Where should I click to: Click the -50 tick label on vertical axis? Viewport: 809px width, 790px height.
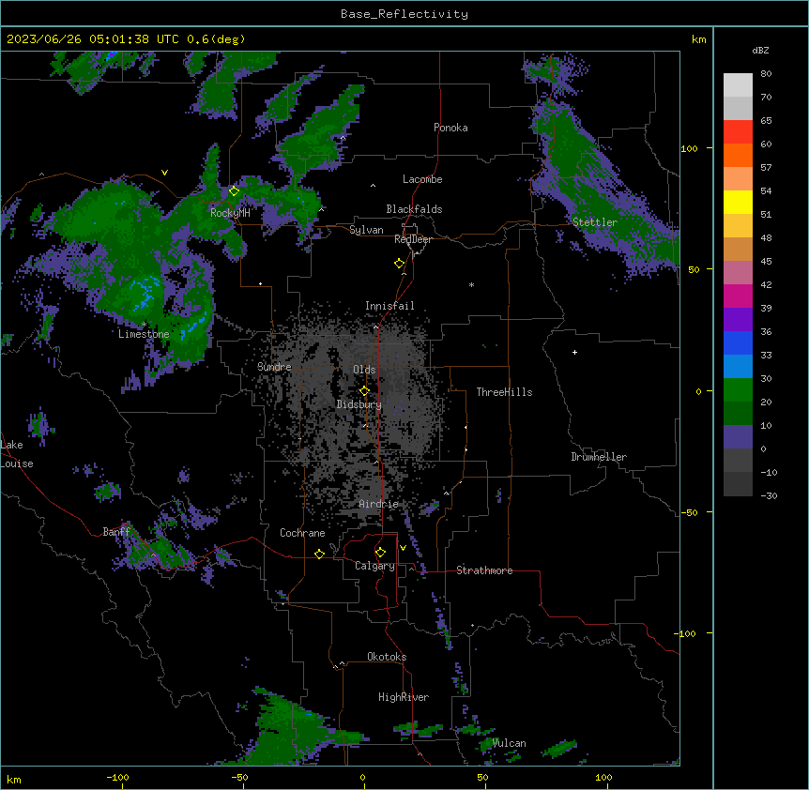point(688,512)
